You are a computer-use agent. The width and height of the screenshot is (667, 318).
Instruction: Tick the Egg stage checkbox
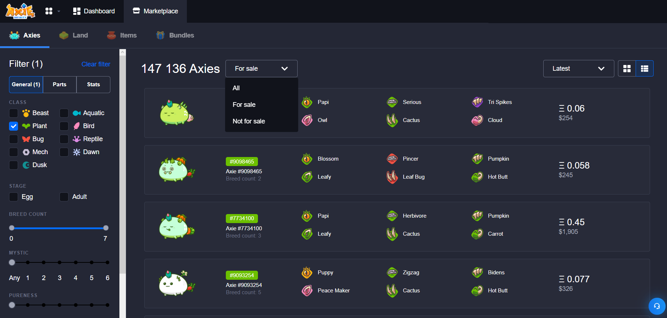pyautogui.click(x=13, y=197)
